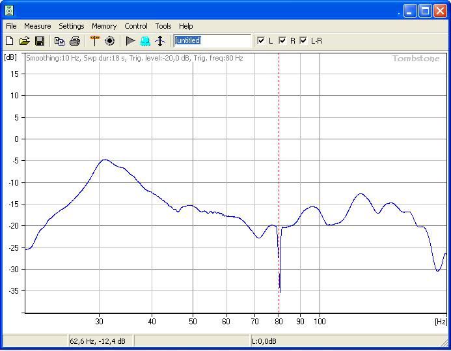Open the Tools menu
This screenshot has width=451, height=351.
(x=163, y=26)
